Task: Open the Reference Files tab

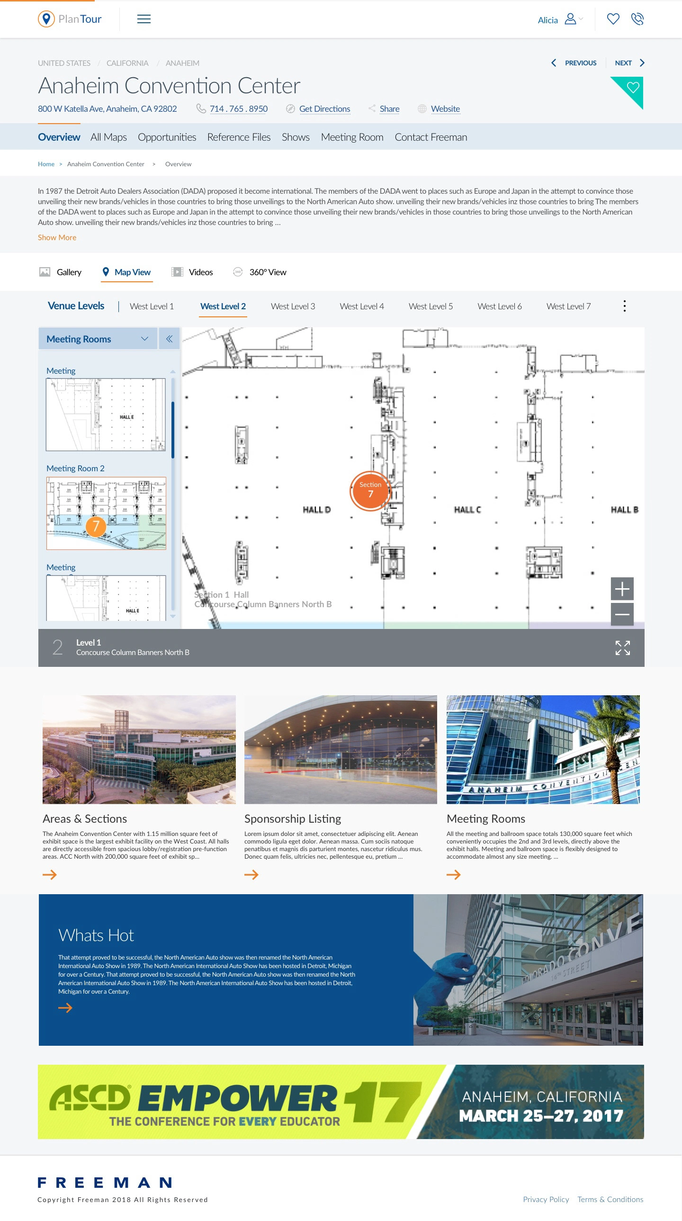Action: (x=239, y=137)
